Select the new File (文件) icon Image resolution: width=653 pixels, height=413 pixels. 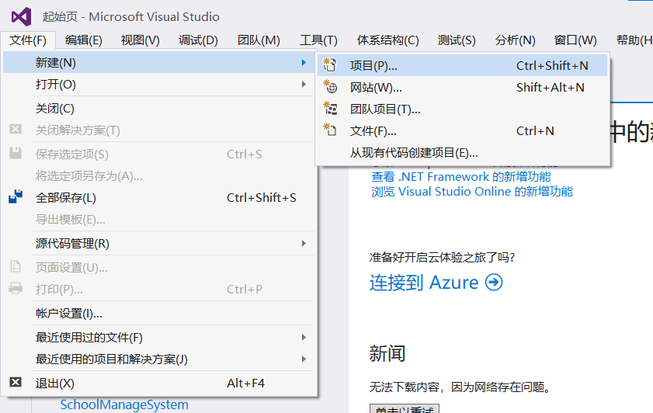click(x=330, y=130)
